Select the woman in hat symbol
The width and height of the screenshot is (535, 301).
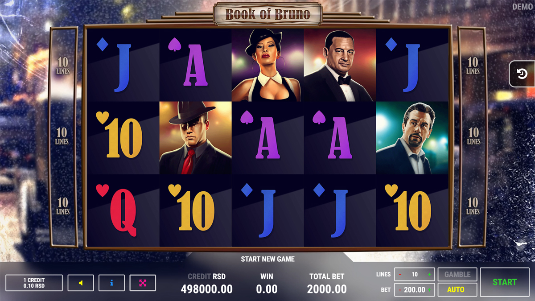point(268,65)
